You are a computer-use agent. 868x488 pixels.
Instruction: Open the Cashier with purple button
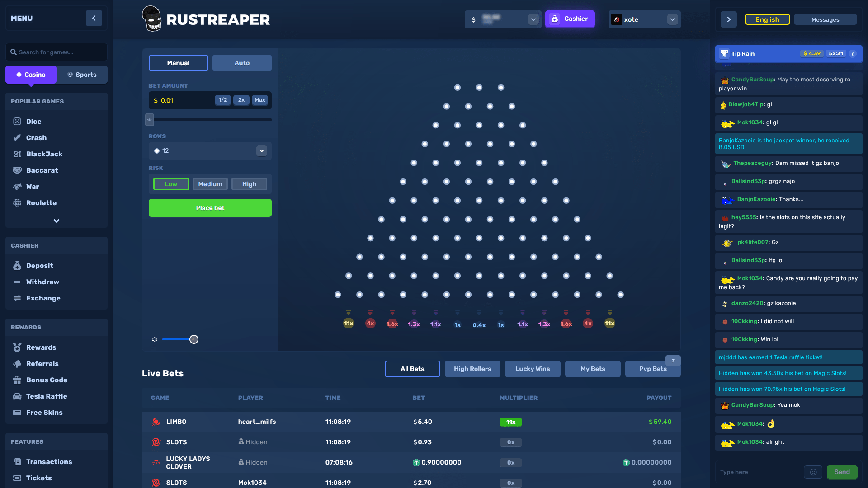pos(570,19)
